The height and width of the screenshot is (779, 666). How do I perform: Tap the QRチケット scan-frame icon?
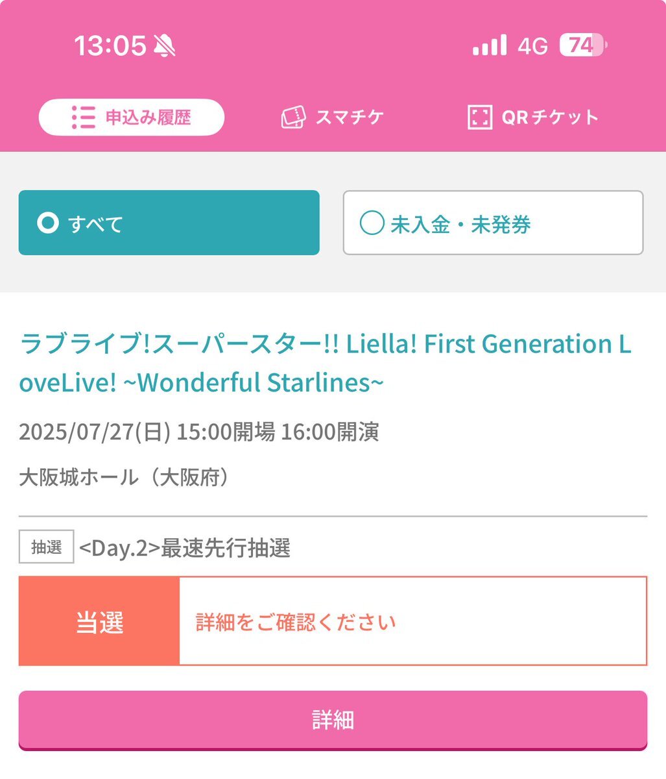click(x=480, y=117)
